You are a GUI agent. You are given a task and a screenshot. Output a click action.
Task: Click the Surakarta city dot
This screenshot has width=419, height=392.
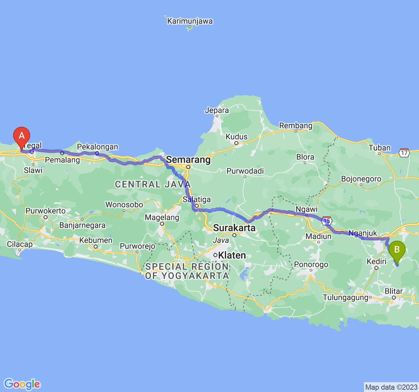[x=234, y=235]
